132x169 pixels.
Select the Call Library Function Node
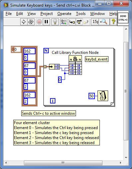click(x=75, y=65)
